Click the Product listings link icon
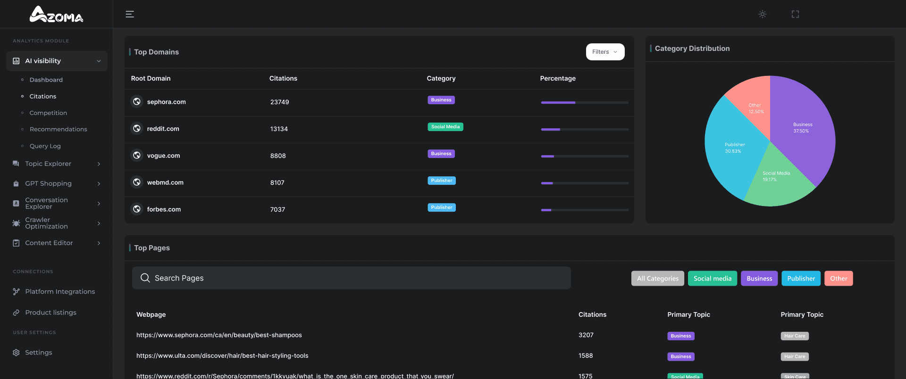Screen dimensions: 906x379 pyautogui.click(x=16, y=313)
